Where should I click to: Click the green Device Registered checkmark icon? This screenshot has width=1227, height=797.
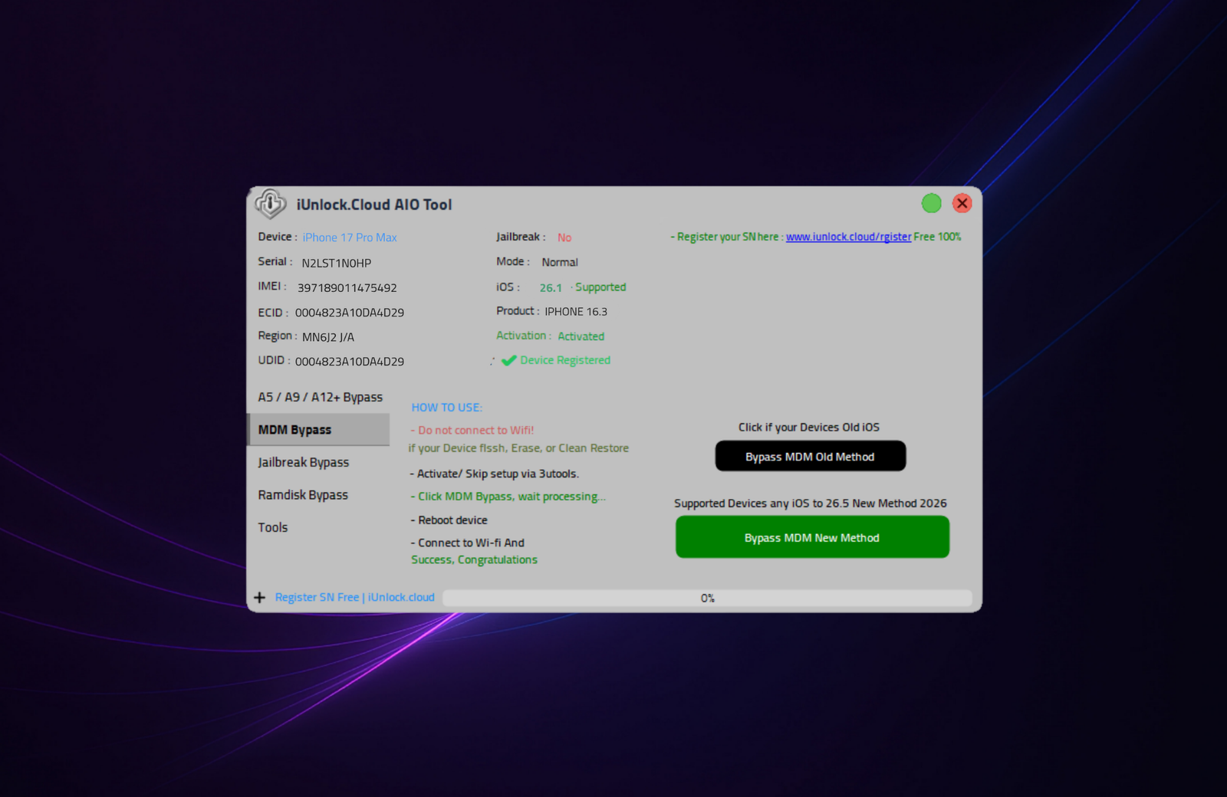click(508, 360)
